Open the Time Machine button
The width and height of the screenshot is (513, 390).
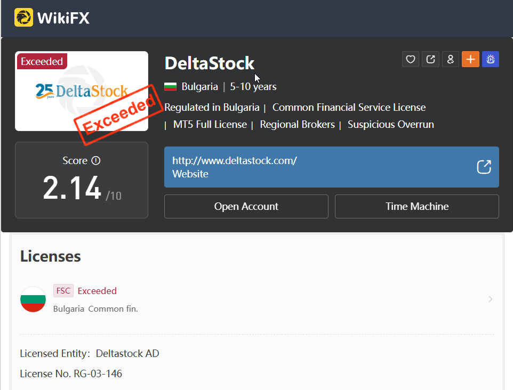(417, 206)
